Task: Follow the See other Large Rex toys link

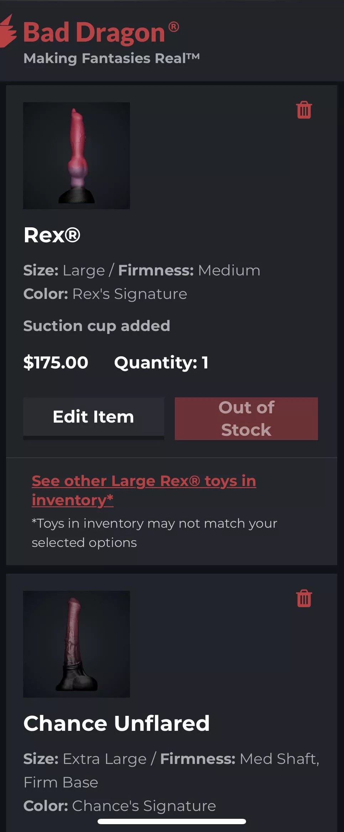Action: 144,490
